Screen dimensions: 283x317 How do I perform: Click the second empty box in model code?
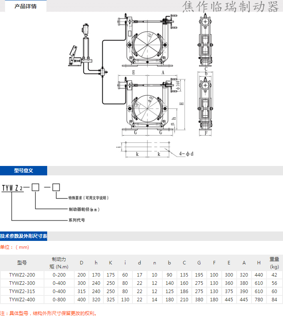click(56, 187)
